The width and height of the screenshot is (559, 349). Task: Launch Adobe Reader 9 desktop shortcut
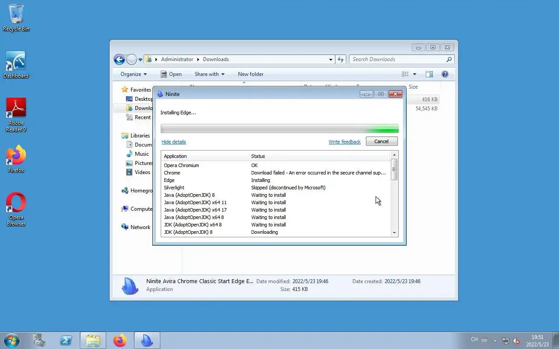pyautogui.click(x=16, y=115)
